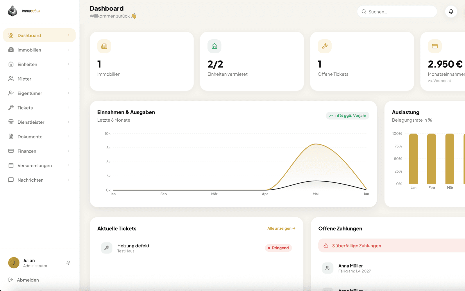Click the Tickets wrench icon in sidebar
The height and width of the screenshot is (291, 465).
(11, 107)
